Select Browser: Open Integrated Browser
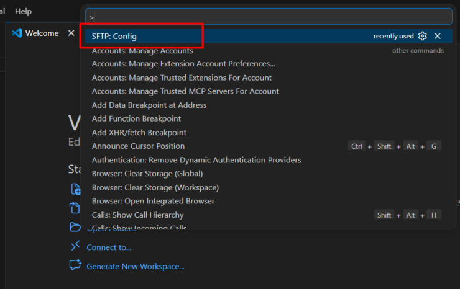Viewport: 460px width, 289px height. pyautogui.click(x=153, y=201)
